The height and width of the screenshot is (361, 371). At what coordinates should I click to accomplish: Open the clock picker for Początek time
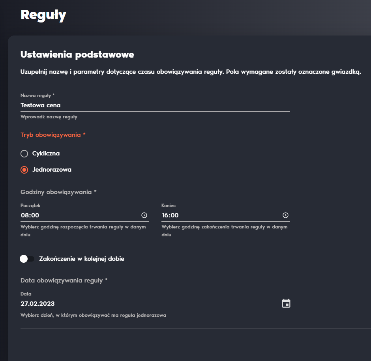144,215
